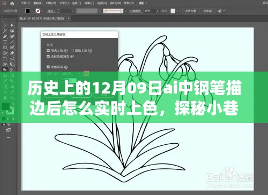Select the Live Paint Bucket tool
The width and height of the screenshot is (268, 195).
click(5, 69)
